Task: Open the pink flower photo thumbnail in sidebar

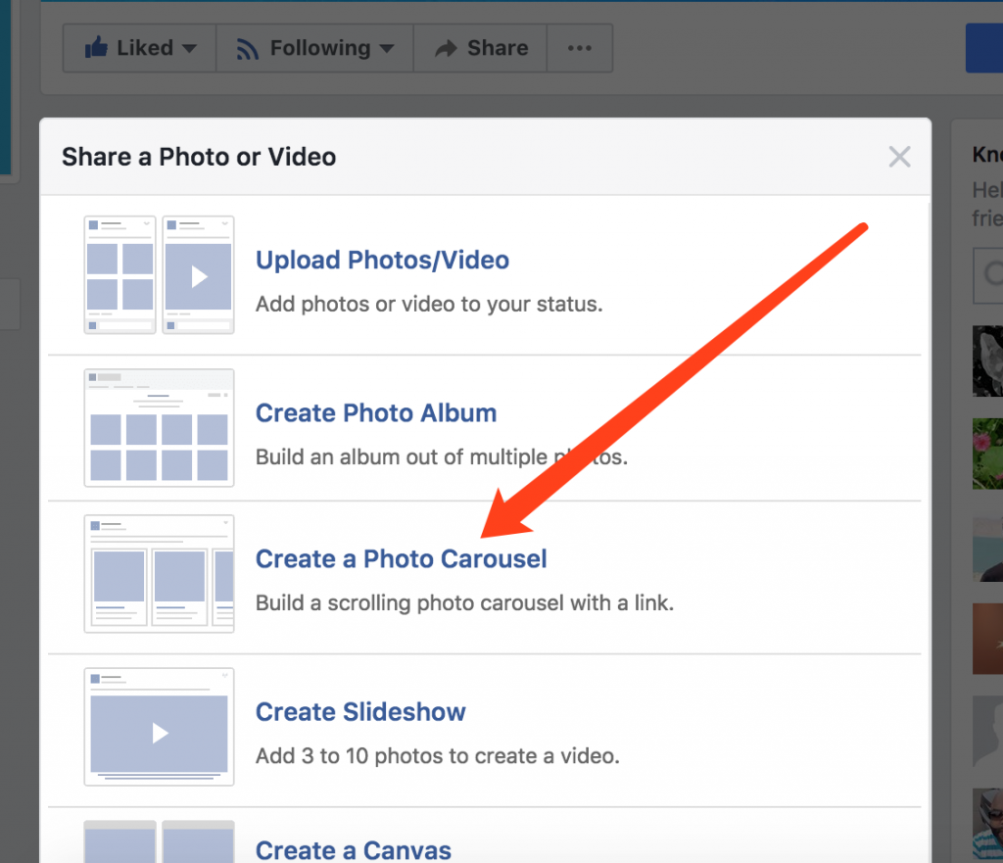Action: pyautogui.click(x=987, y=454)
